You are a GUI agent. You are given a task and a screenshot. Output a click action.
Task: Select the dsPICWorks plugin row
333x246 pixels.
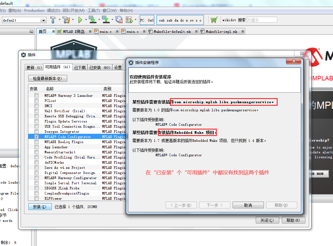77,162
